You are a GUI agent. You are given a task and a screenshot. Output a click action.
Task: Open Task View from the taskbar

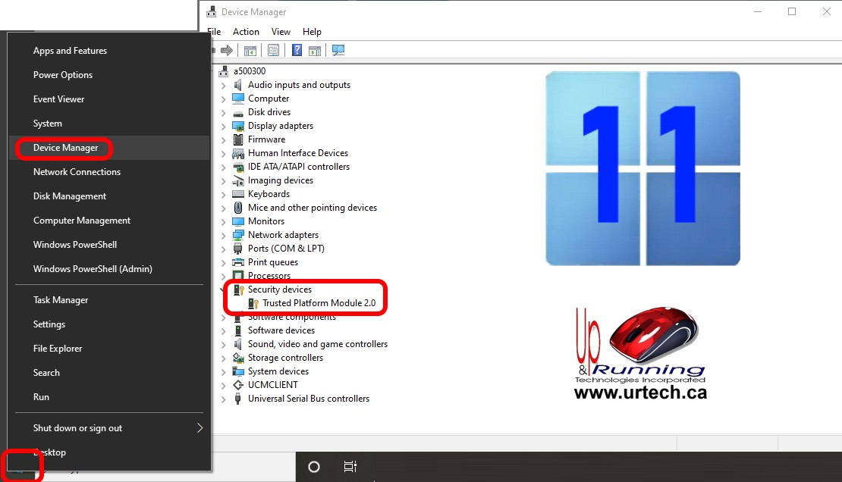[350, 467]
